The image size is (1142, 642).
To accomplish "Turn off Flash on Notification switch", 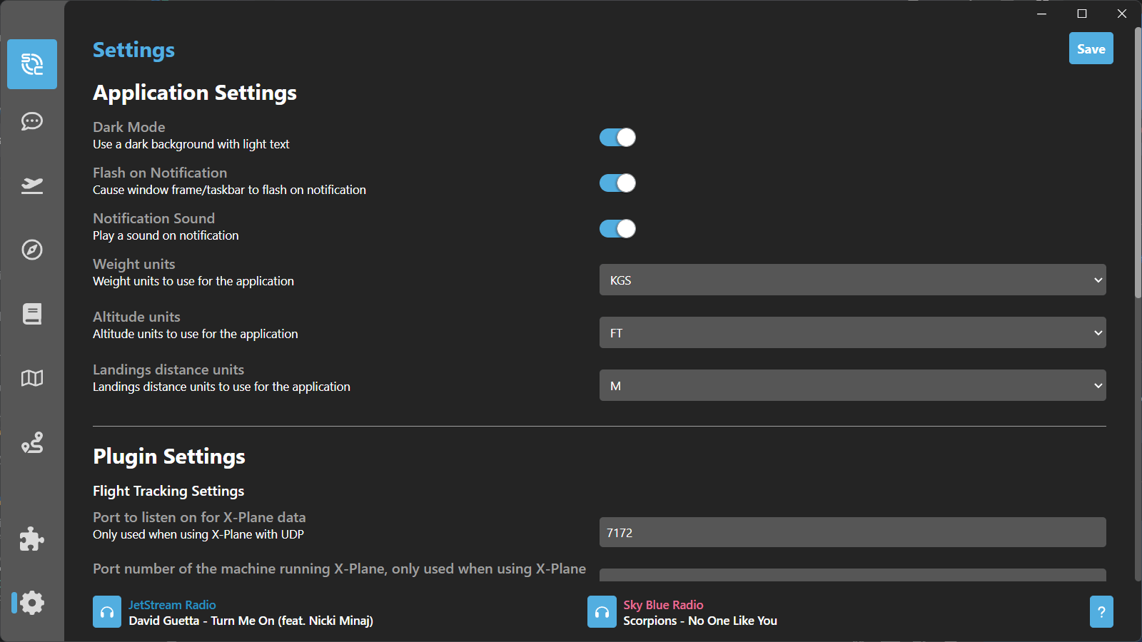I will (617, 183).
